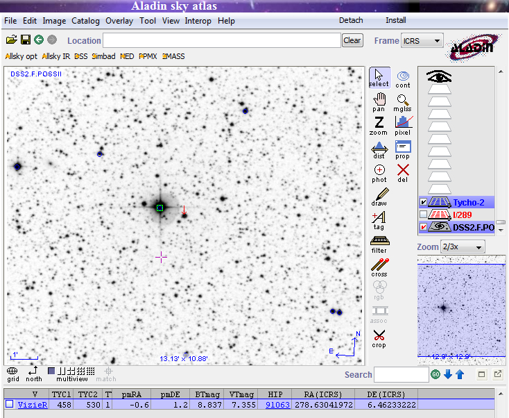
Task: Open the File menu
Action: [x=10, y=21]
